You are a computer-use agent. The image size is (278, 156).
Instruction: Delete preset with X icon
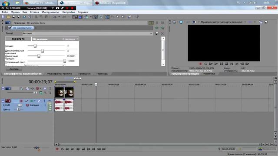(x=162, y=33)
